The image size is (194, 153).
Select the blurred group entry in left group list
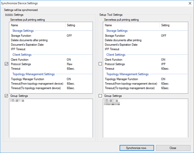click(17, 101)
